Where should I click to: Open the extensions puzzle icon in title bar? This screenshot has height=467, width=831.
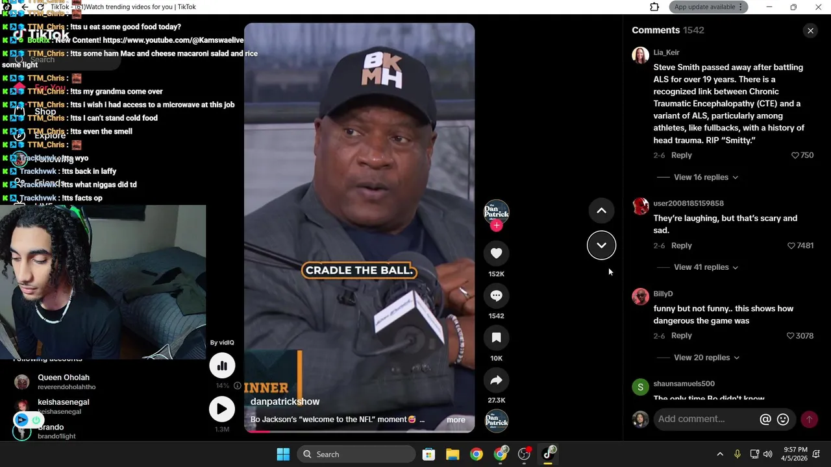coord(654,7)
